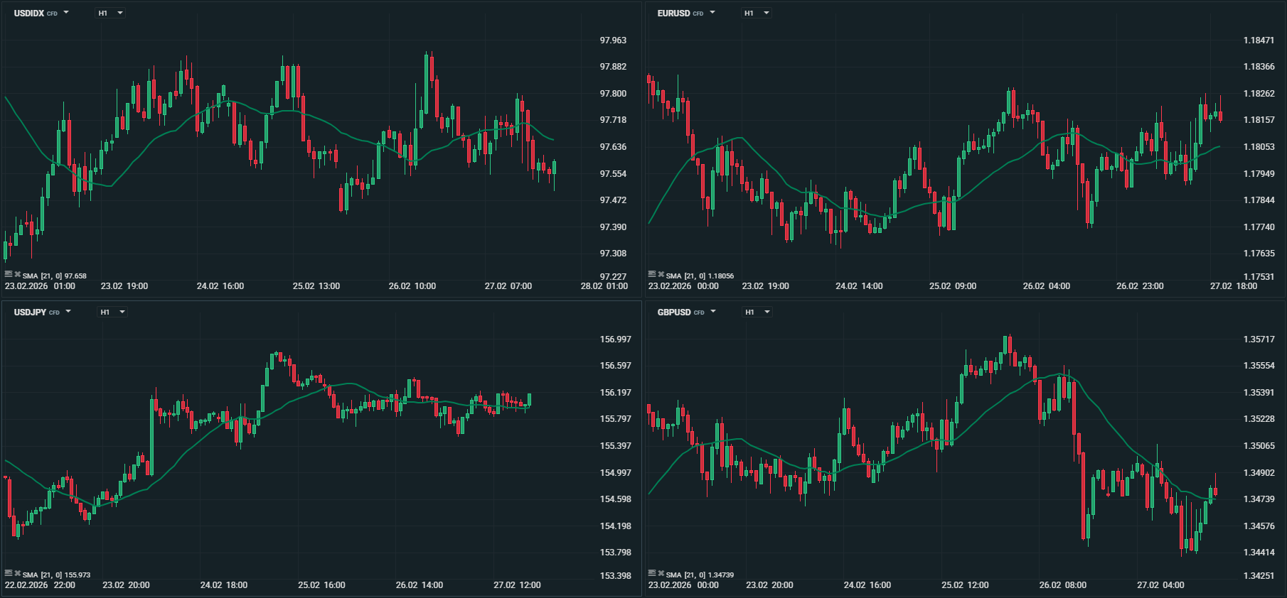
Task: Open SMA settings icon on GBPUSD chart
Action: point(652,573)
